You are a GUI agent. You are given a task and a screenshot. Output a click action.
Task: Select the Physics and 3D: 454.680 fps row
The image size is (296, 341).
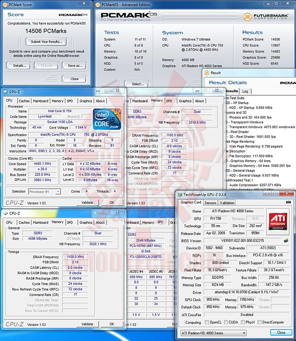(x=250, y=117)
